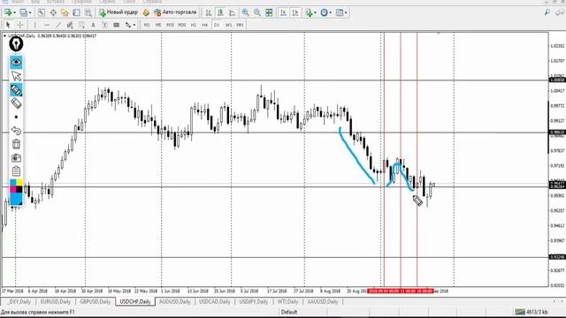This screenshot has height=318, width=566.
Task: Open the Navigator folder-star icon
Action: [x=65, y=12]
